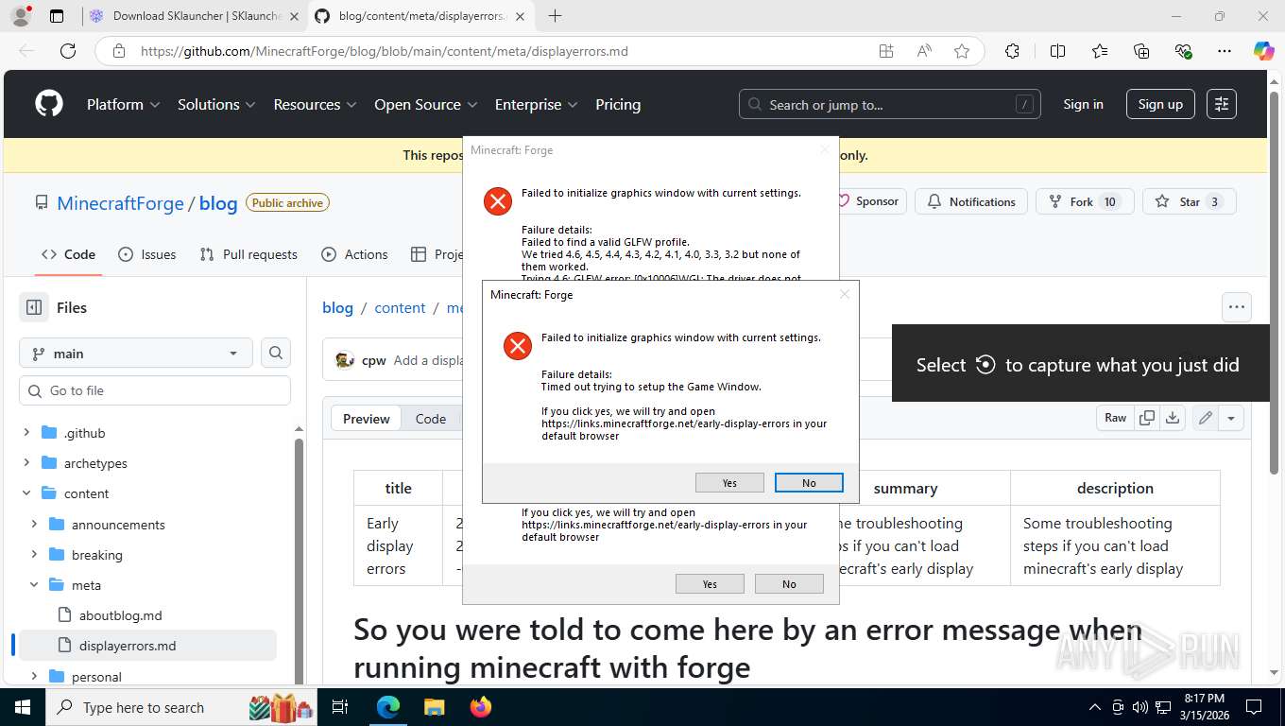
Task: Download raw file icon
Action: tap(1173, 418)
